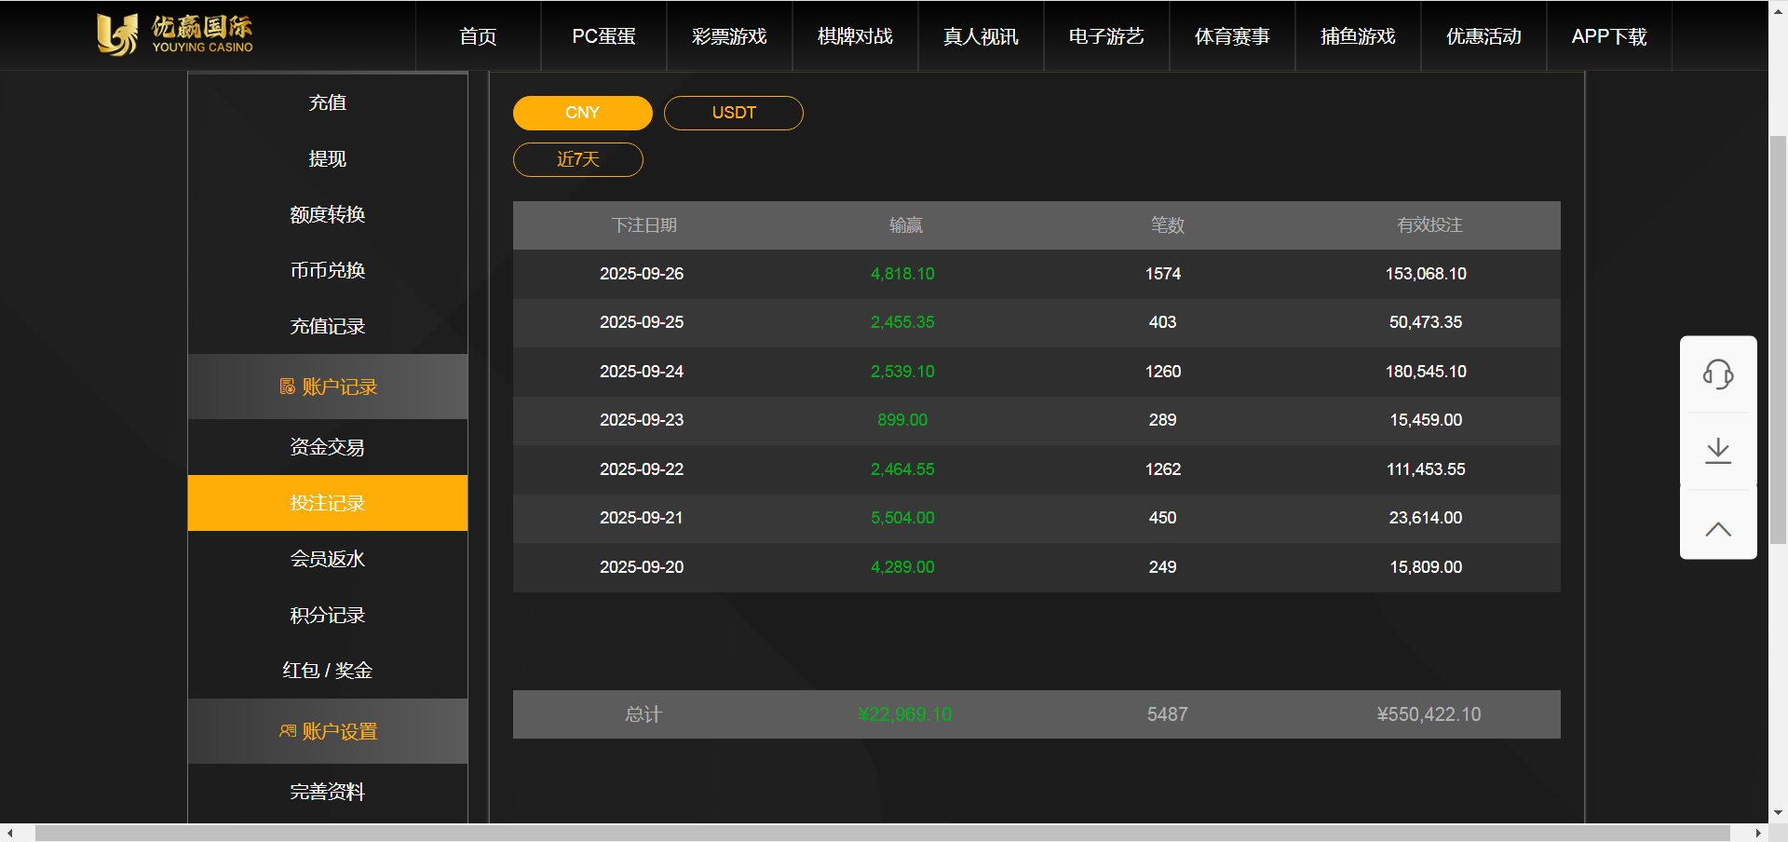Open 币币兑换 sidebar link

[328, 270]
